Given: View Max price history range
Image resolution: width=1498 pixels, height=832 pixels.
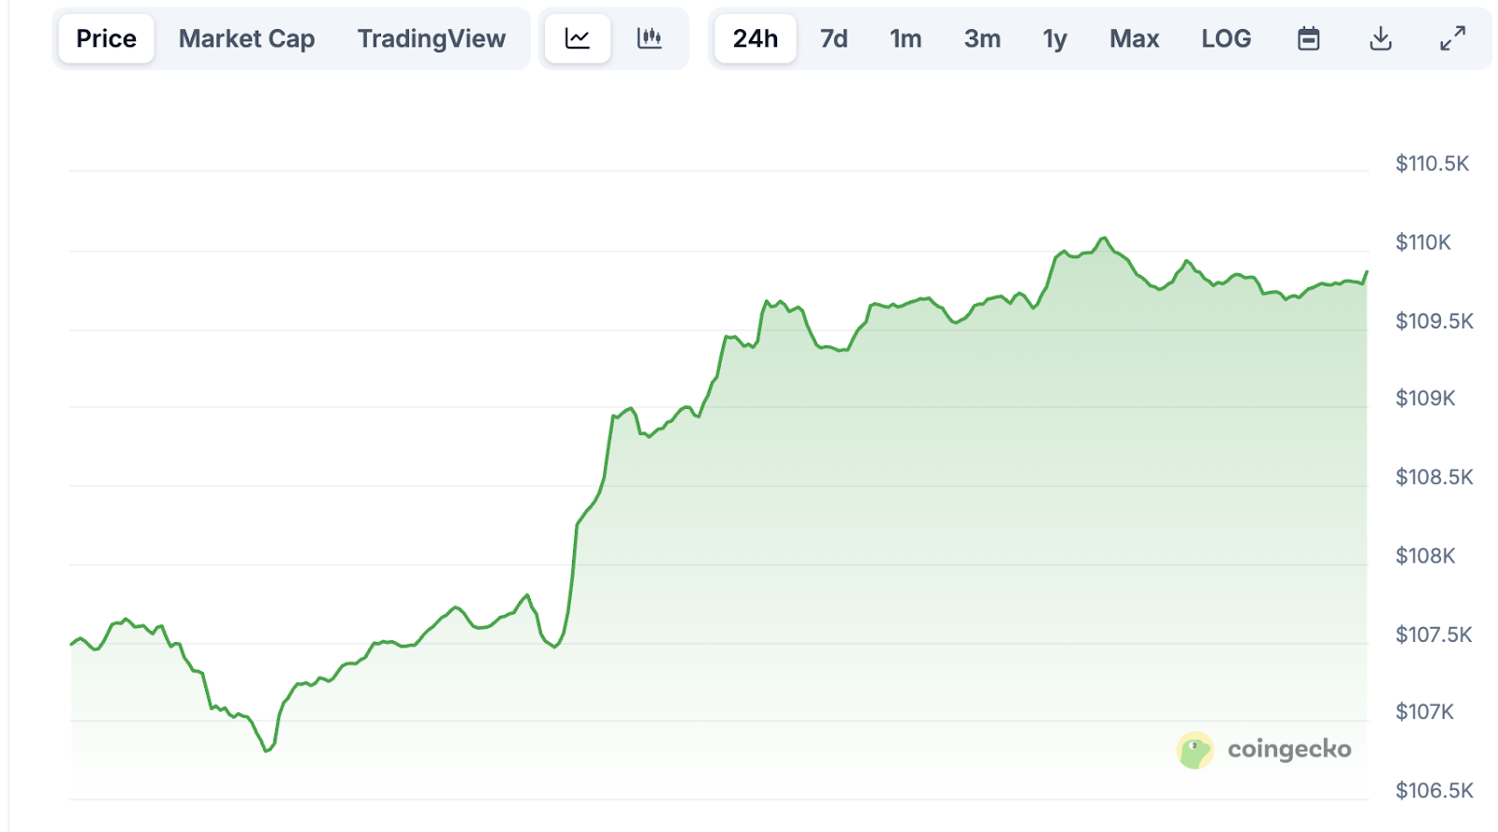Looking at the screenshot, I should pyautogui.click(x=1134, y=38).
